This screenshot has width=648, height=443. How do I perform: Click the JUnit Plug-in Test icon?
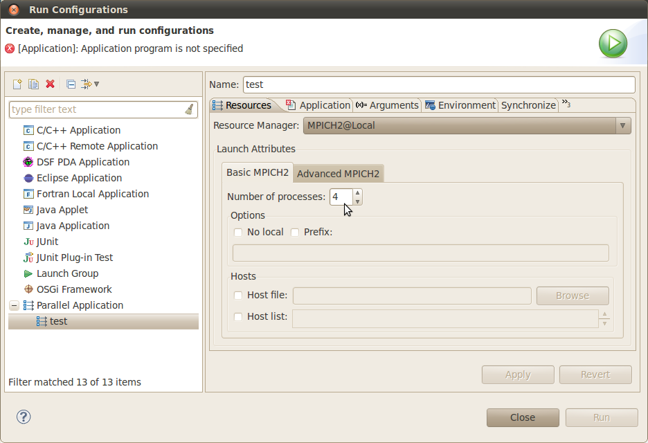tap(28, 257)
